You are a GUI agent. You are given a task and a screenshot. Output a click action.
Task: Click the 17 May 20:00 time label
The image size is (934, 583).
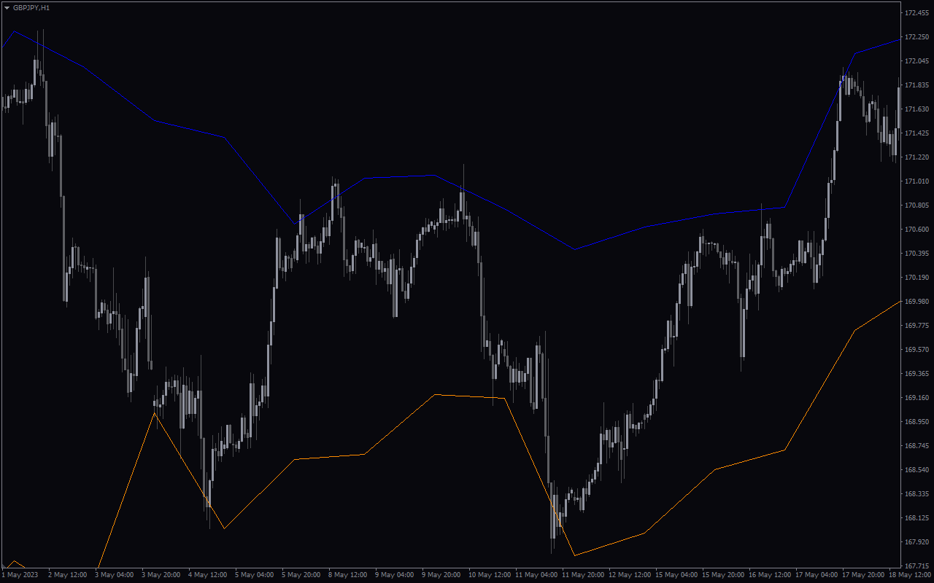click(x=863, y=575)
